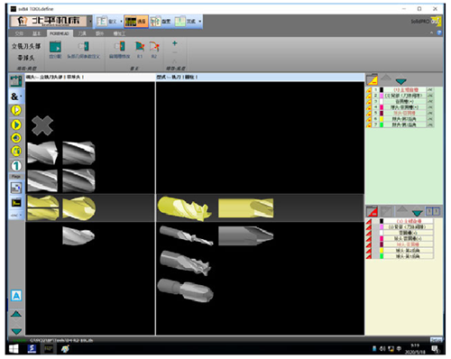
Task: Open the ribbon tab right of FOREHEAD
Action: (x=82, y=33)
